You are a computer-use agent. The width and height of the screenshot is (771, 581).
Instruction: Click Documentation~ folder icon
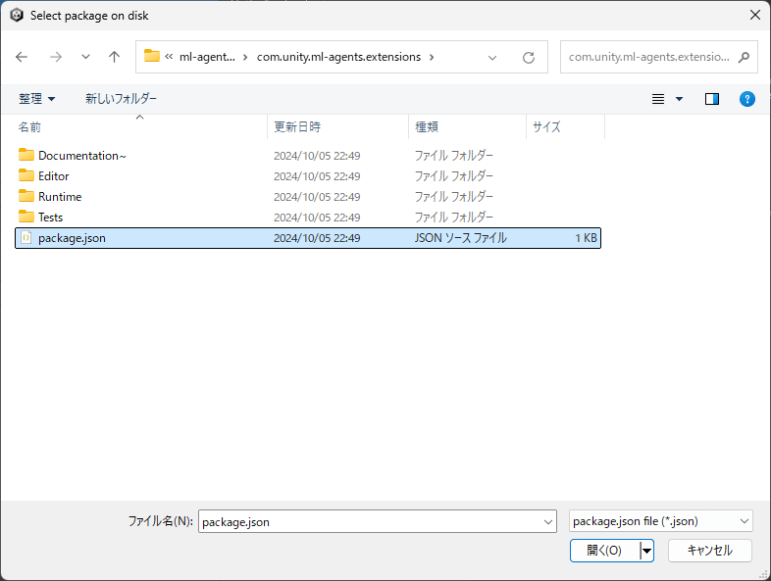26,155
